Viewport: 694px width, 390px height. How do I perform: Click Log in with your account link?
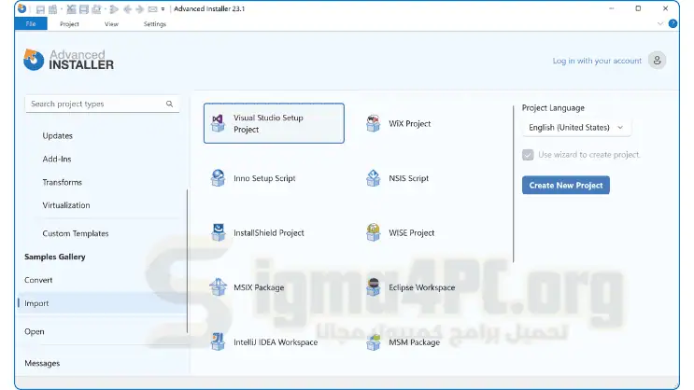(597, 61)
